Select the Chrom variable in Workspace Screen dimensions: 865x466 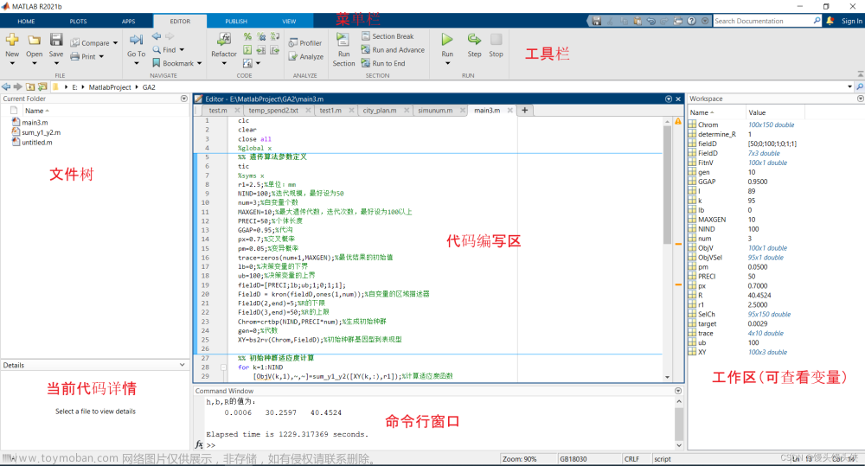[x=708, y=124]
